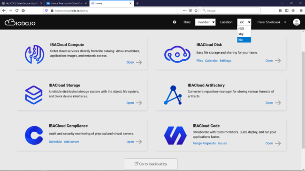This screenshot has width=305, height=171.
Task: Click the Go to ibacloud.by button
Action: tap(151, 164)
